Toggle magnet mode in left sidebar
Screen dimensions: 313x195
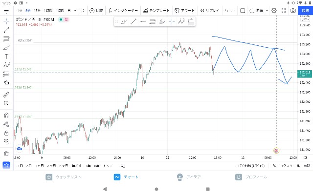[6, 115]
